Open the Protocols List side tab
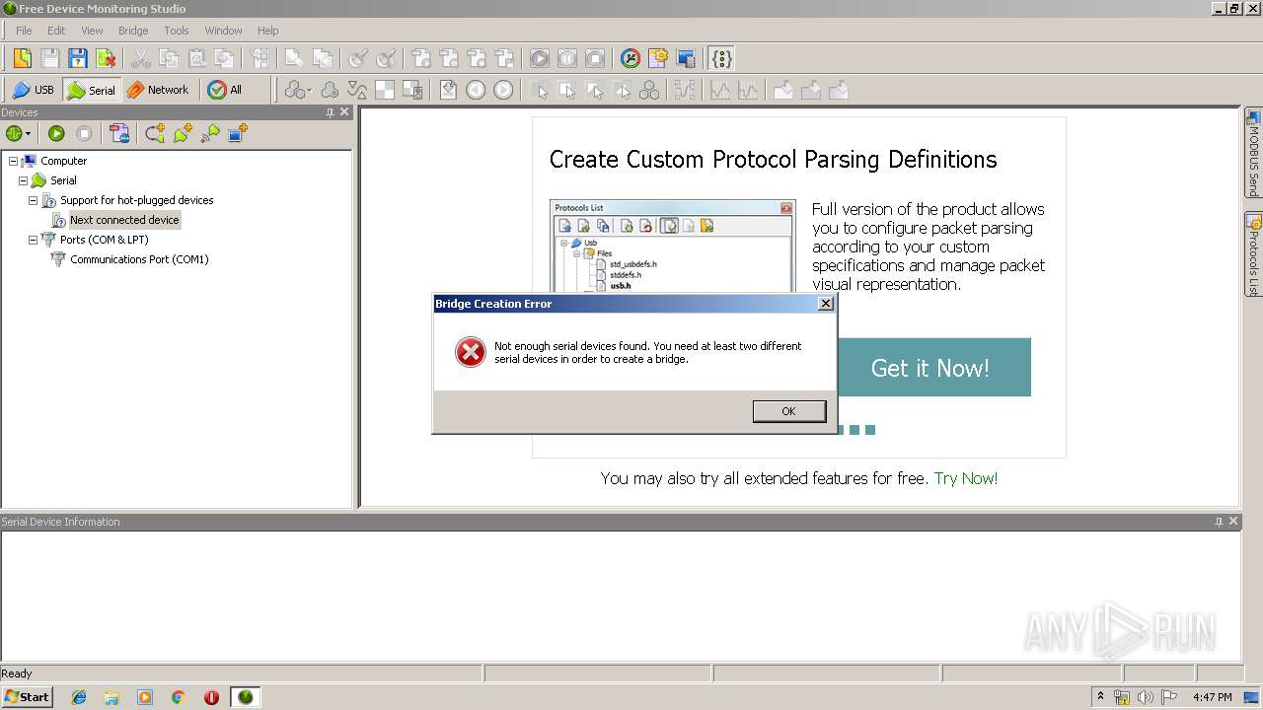 (1253, 254)
